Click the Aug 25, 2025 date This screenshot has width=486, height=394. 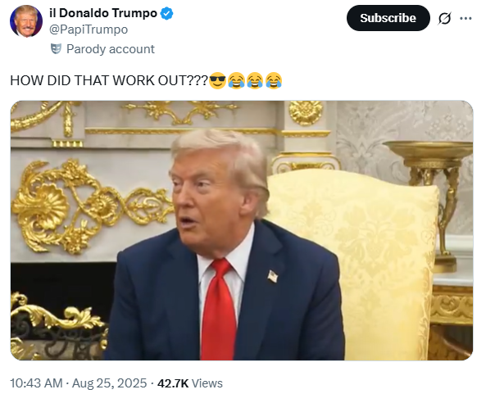(x=110, y=383)
